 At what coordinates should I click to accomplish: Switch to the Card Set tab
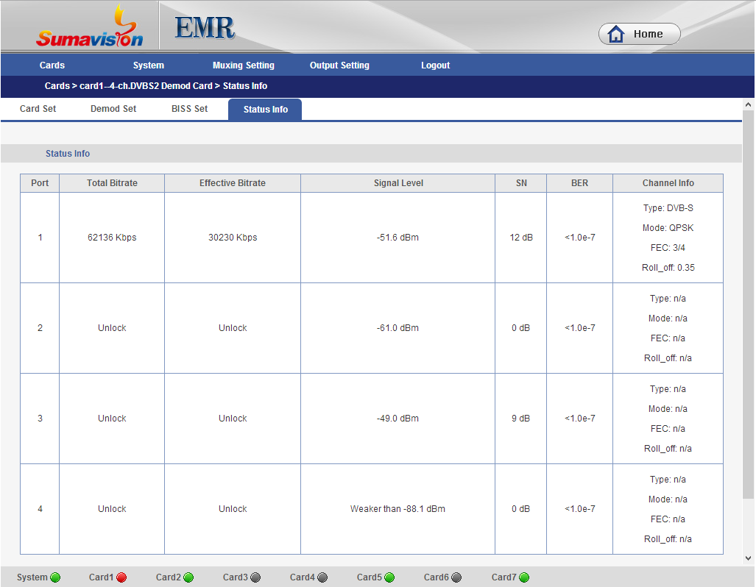point(38,109)
